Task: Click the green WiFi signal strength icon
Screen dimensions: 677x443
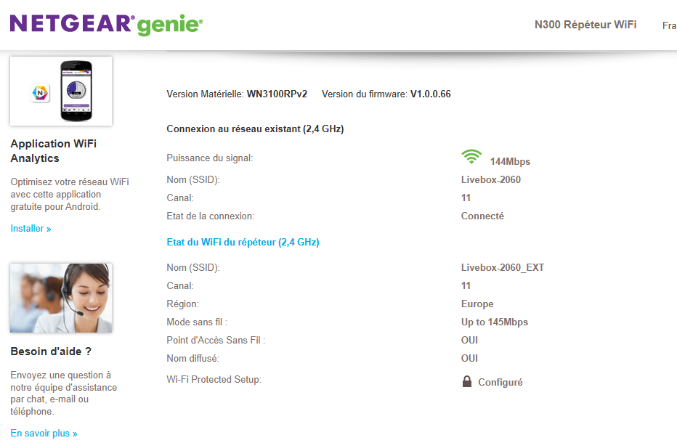Action: point(471,157)
